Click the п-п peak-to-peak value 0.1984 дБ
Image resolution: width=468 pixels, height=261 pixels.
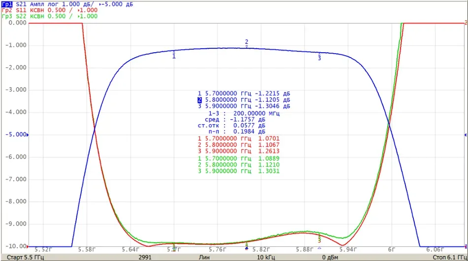(249, 131)
